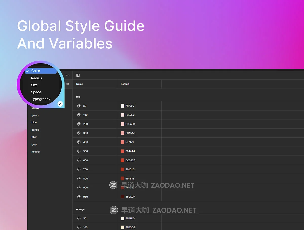
Task: Click the palette icon for orange 50
Action: (x=79, y=218)
